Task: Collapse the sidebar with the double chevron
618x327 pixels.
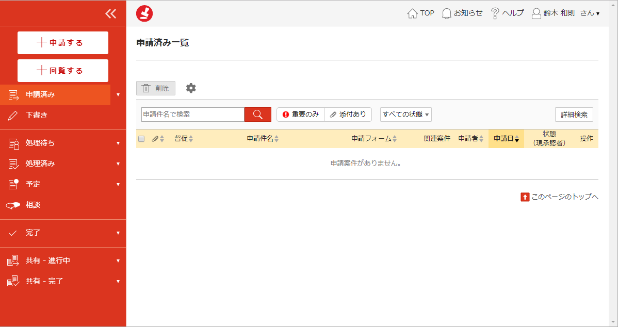Action: (111, 14)
